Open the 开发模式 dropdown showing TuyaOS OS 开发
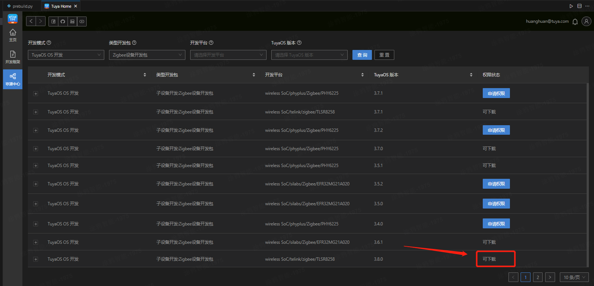 pos(66,55)
